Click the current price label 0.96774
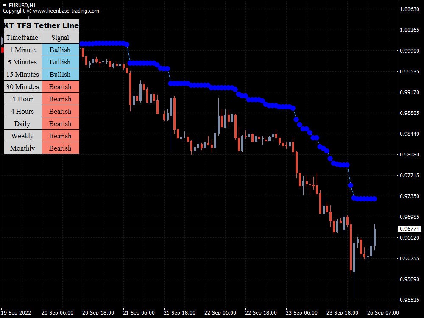Viewport: 424px width, 318px height. click(x=410, y=229)
